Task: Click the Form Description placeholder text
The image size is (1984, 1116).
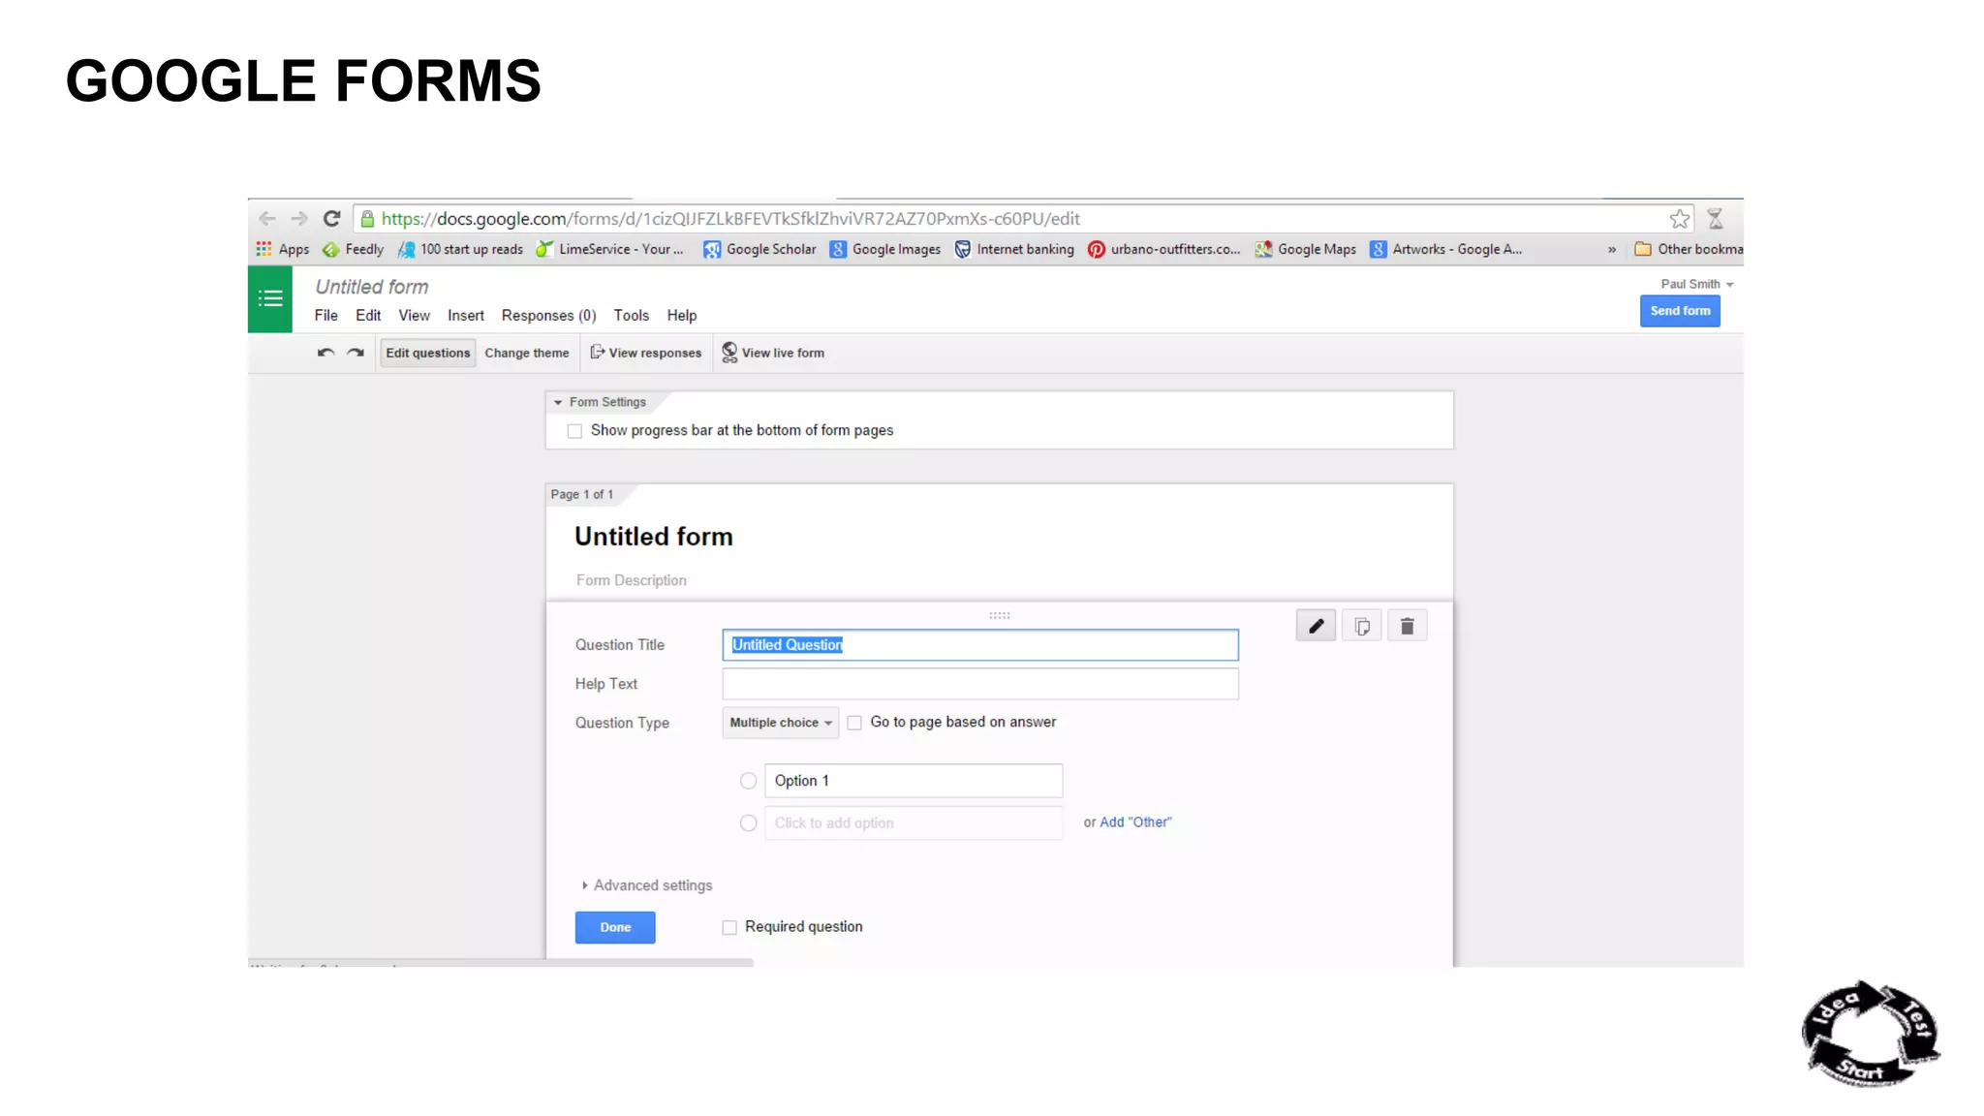Action: point(632,580)
